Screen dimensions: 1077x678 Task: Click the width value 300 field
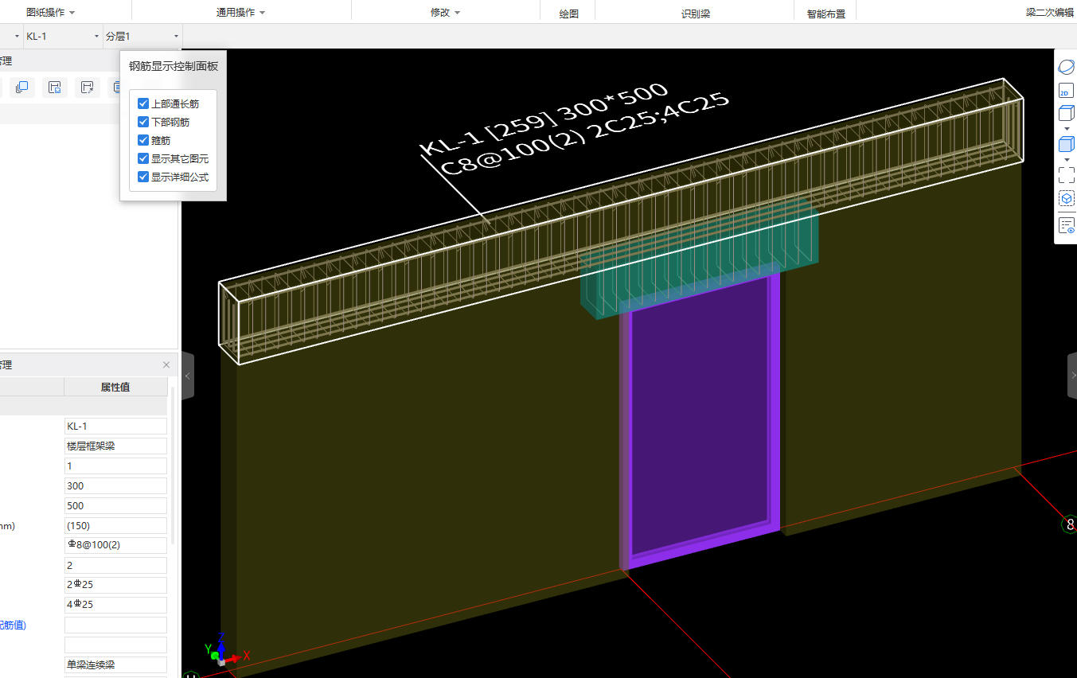[115, 486]
